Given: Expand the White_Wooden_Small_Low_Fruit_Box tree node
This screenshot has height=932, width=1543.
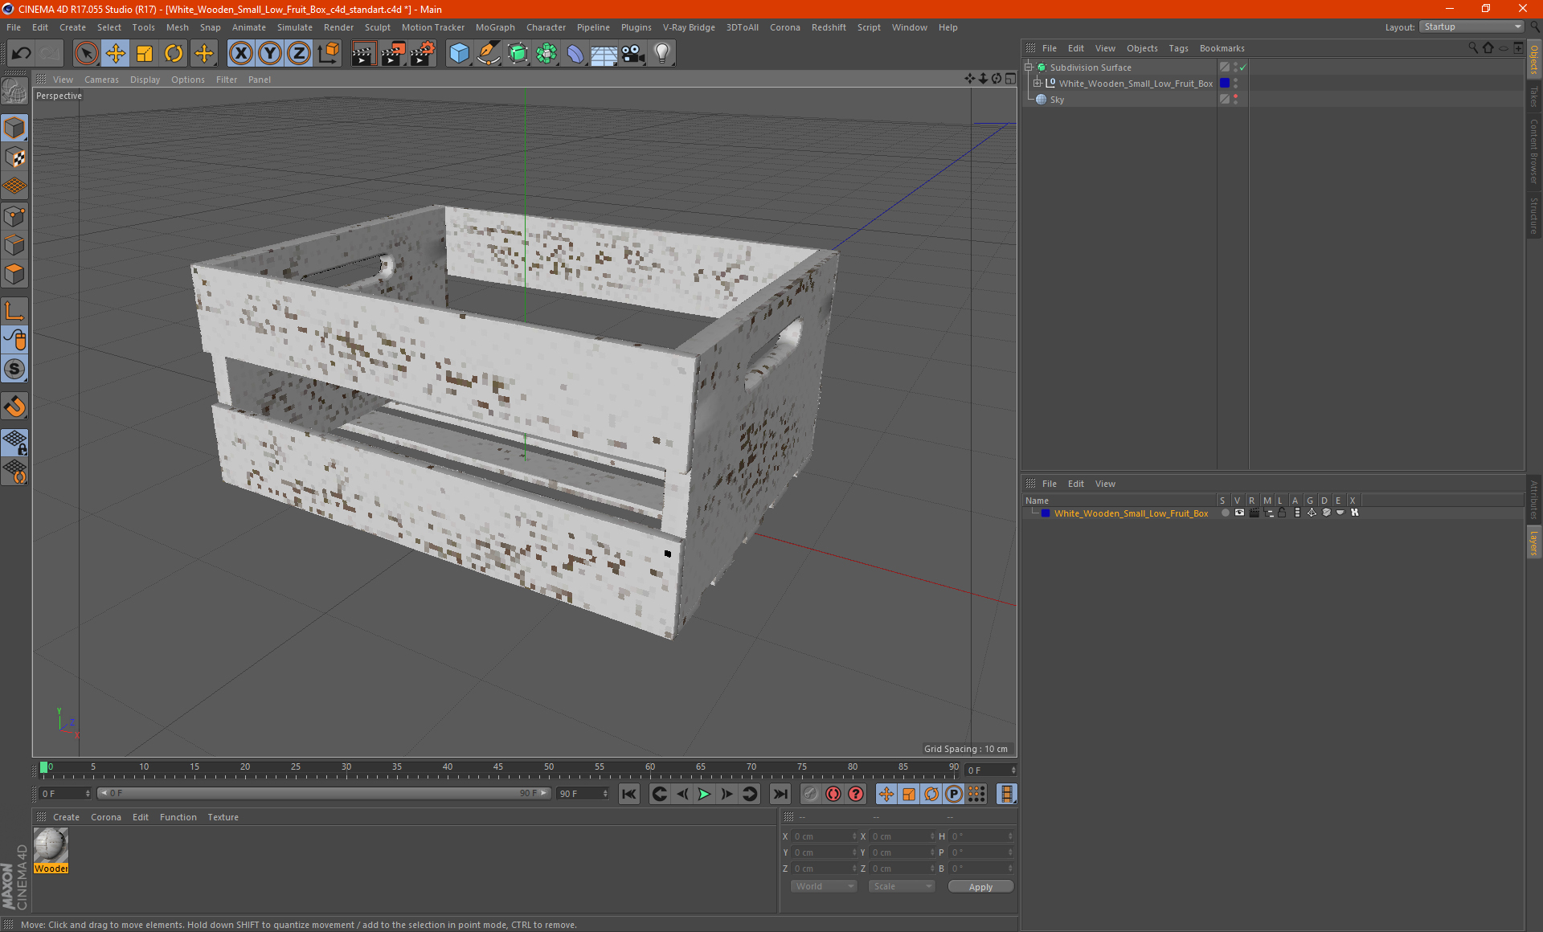Looking at the screenshot, I should point(1038,84).
